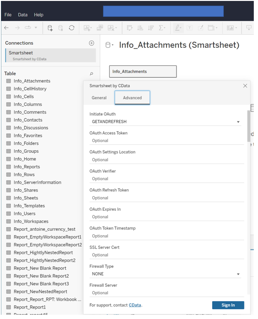Screen dimensions: 258x319
Task: Click the Sign In button
Action: [228, 305]
